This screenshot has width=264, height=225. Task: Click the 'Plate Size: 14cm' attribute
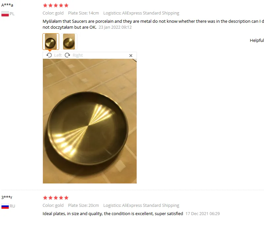click(x=83, y=13)
